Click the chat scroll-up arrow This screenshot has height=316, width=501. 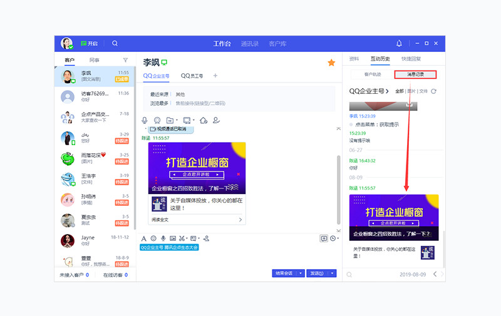(338, 129)
